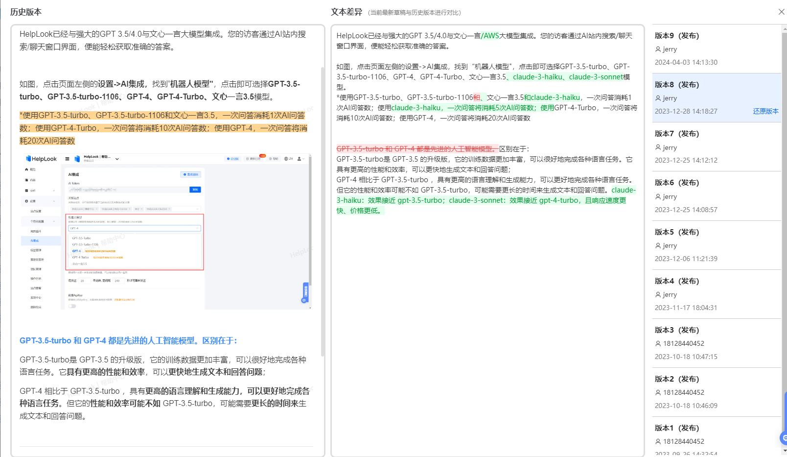Click author name jerry under 版本6

point(670,196)
